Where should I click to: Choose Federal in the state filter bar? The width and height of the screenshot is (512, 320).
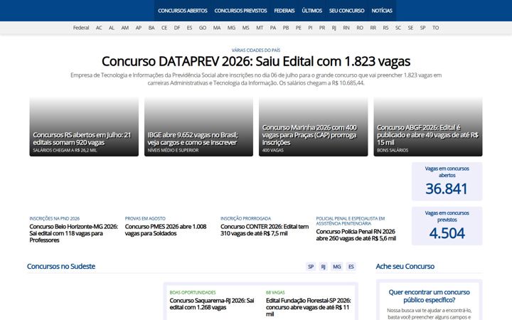(x=81, y=28)
